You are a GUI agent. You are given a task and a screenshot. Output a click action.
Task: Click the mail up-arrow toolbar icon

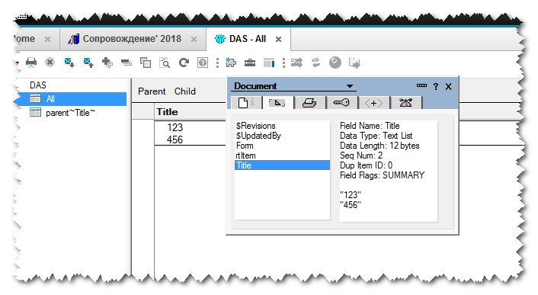coord(88,63)
